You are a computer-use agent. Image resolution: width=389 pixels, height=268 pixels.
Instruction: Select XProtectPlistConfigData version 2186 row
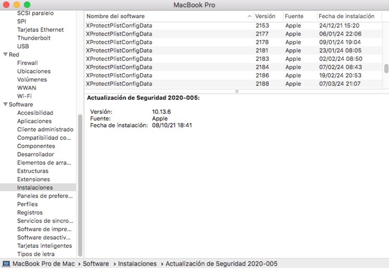[x=233, y=75]
